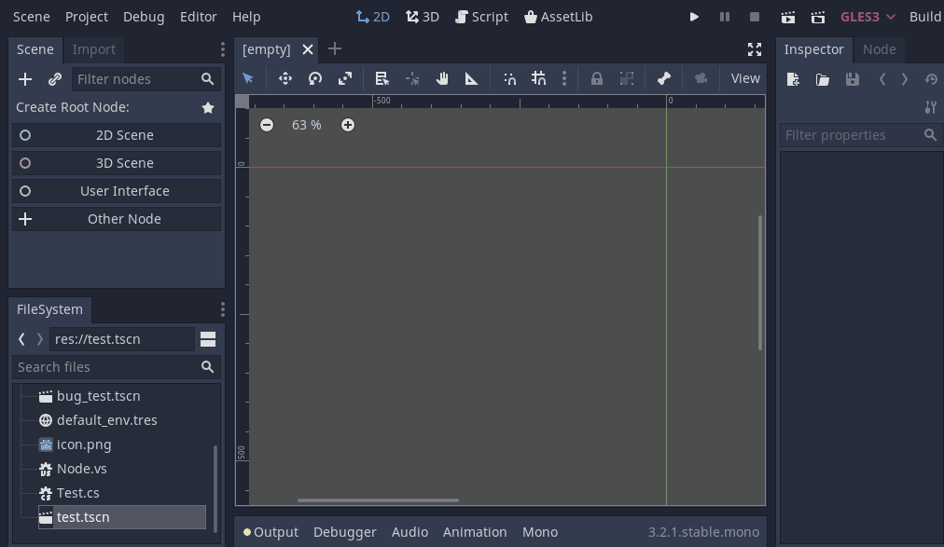Zoom in using the plus button

tap(347, 124)
